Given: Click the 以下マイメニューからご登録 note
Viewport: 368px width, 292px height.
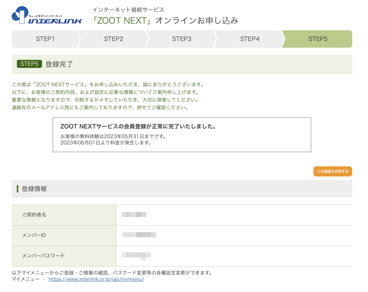Looking at the screenshot, I should point(112,273).
